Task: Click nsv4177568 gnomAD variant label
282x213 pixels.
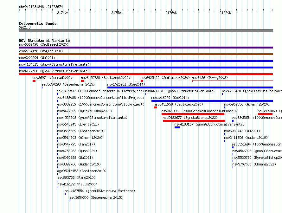Action: pos(54,71)
